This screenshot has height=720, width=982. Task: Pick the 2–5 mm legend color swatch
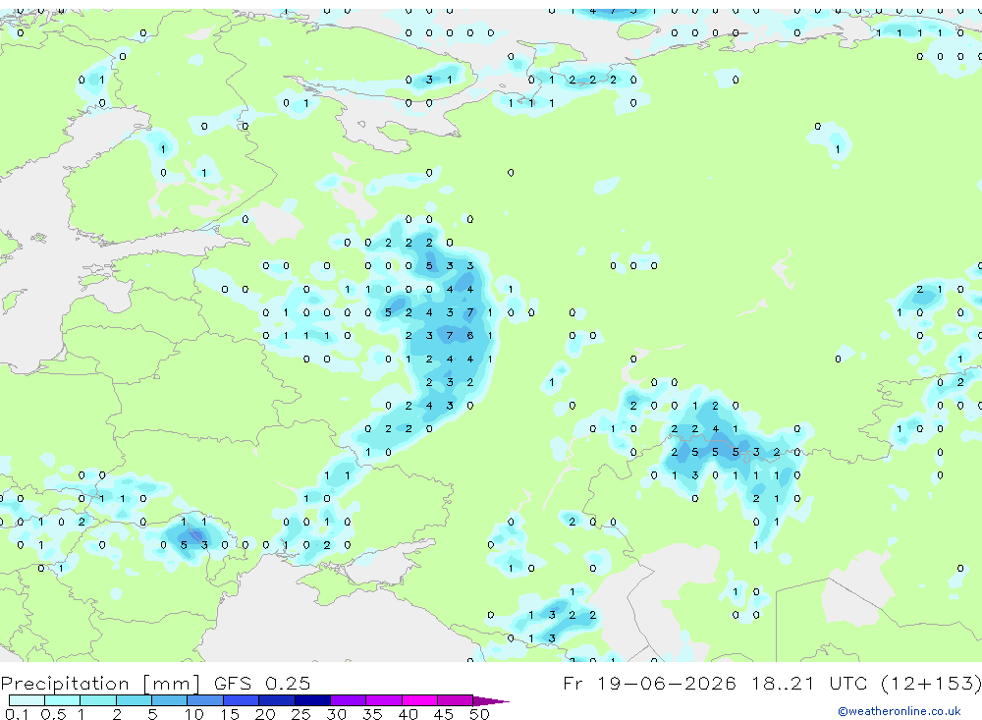tap(134, 700)
